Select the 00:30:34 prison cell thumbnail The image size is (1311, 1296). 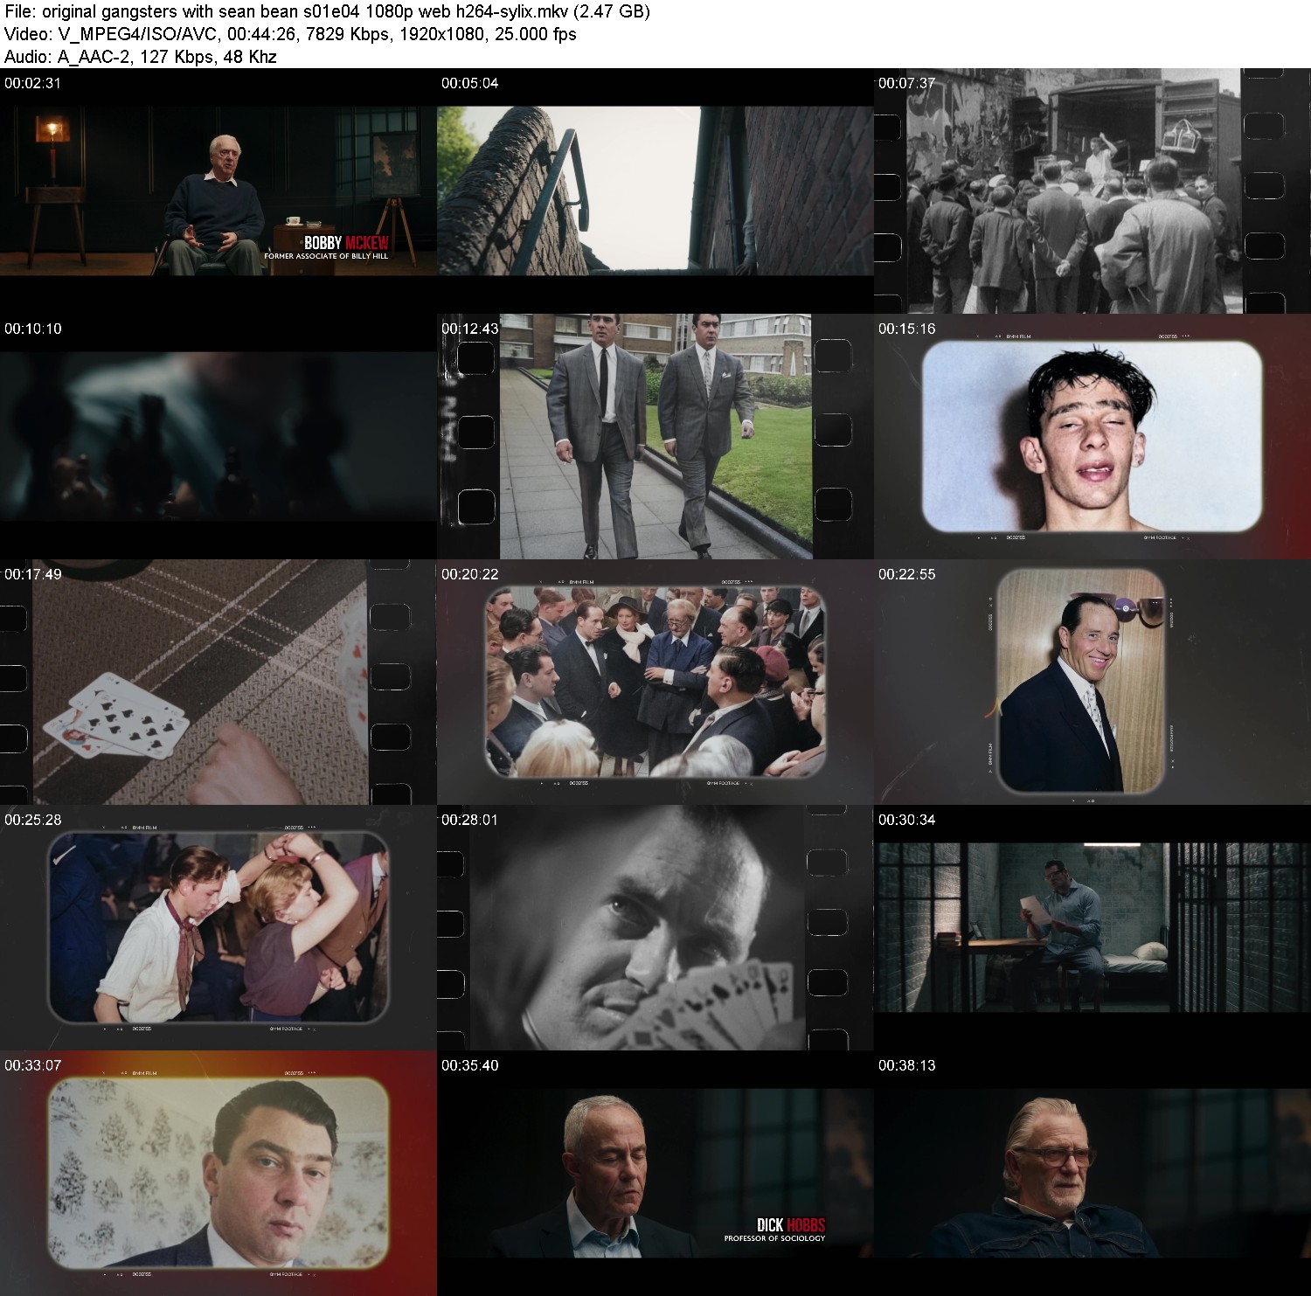pos(1092,928)
